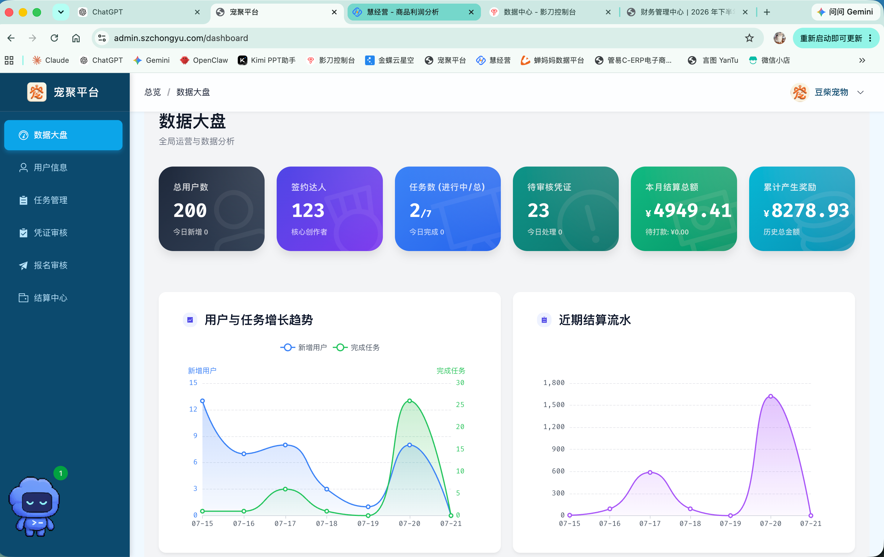Screen dimensions: 884x557
Task: Click the 宠聚平台 logo icon in sidebar header
Action: [x=37, y=92]
